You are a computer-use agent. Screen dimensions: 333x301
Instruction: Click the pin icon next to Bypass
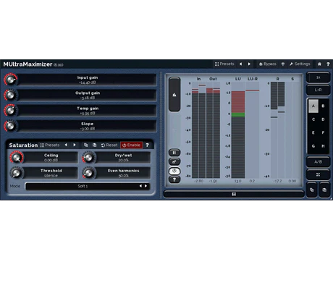point(283,64)
